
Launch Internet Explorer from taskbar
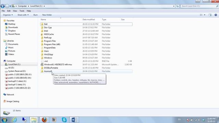(x=14, y=120)
